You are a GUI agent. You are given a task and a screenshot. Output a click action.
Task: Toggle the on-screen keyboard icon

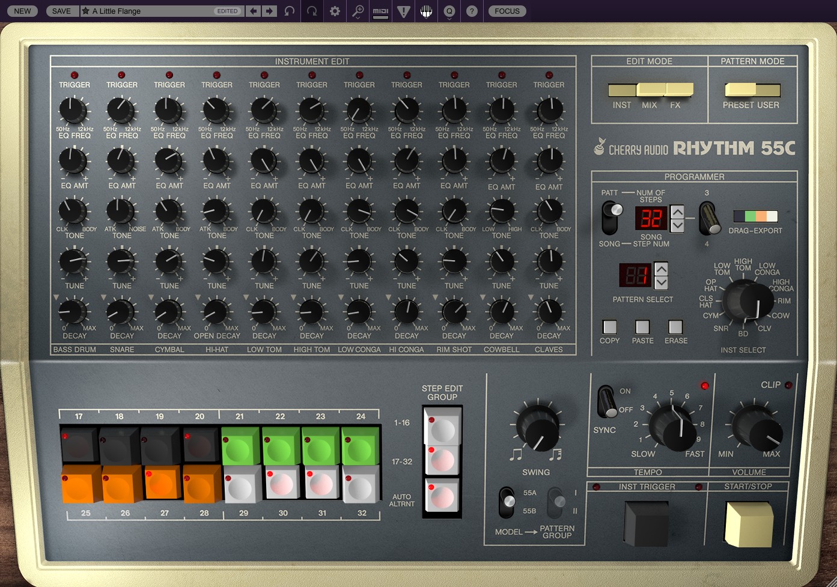point(427,11)
